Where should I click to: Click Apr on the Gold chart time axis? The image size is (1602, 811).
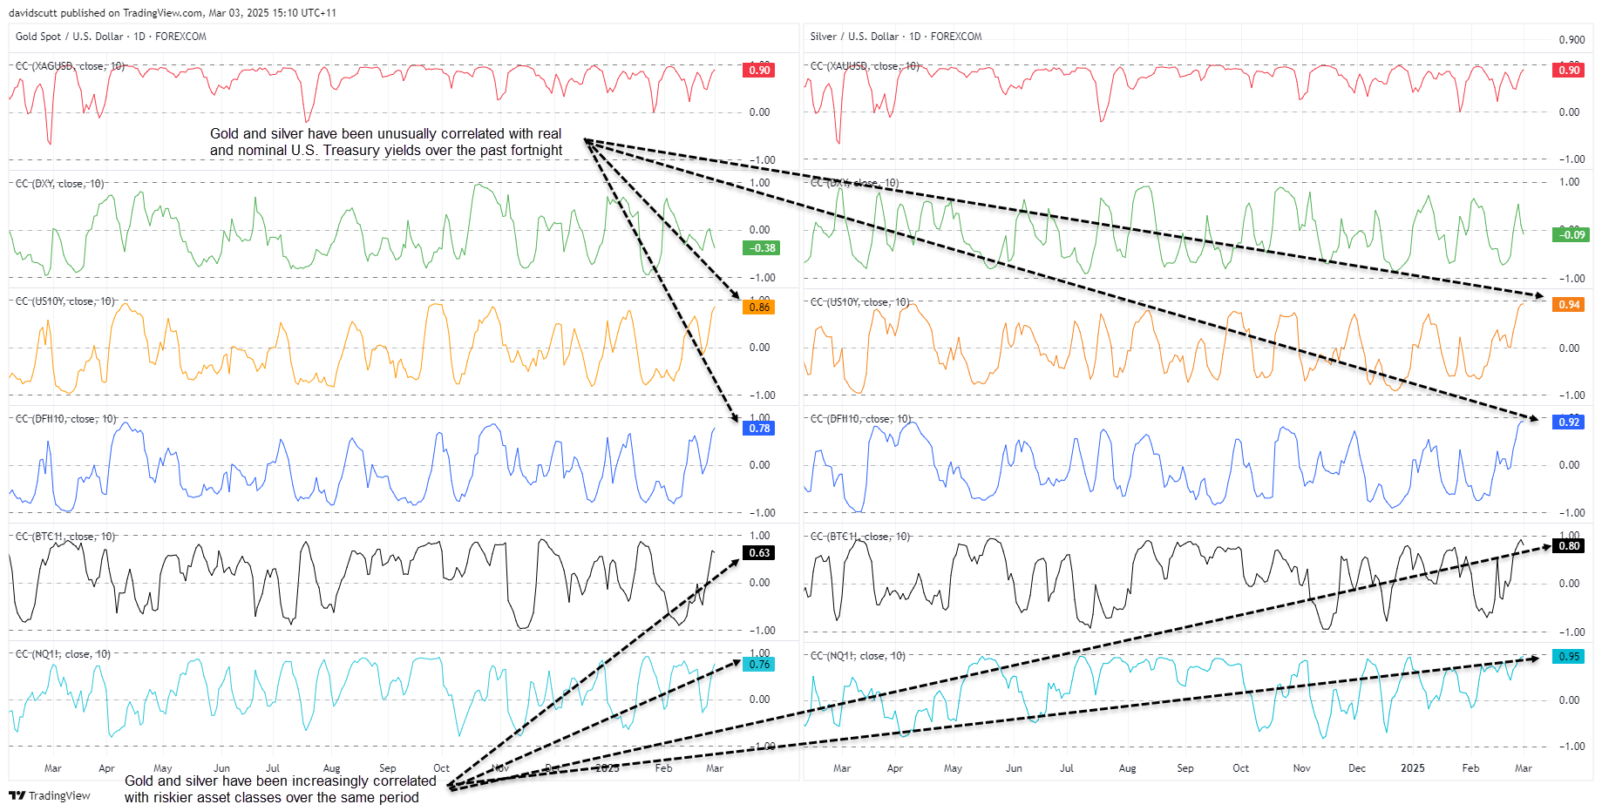pyautogui.click(x=106, y=768)
